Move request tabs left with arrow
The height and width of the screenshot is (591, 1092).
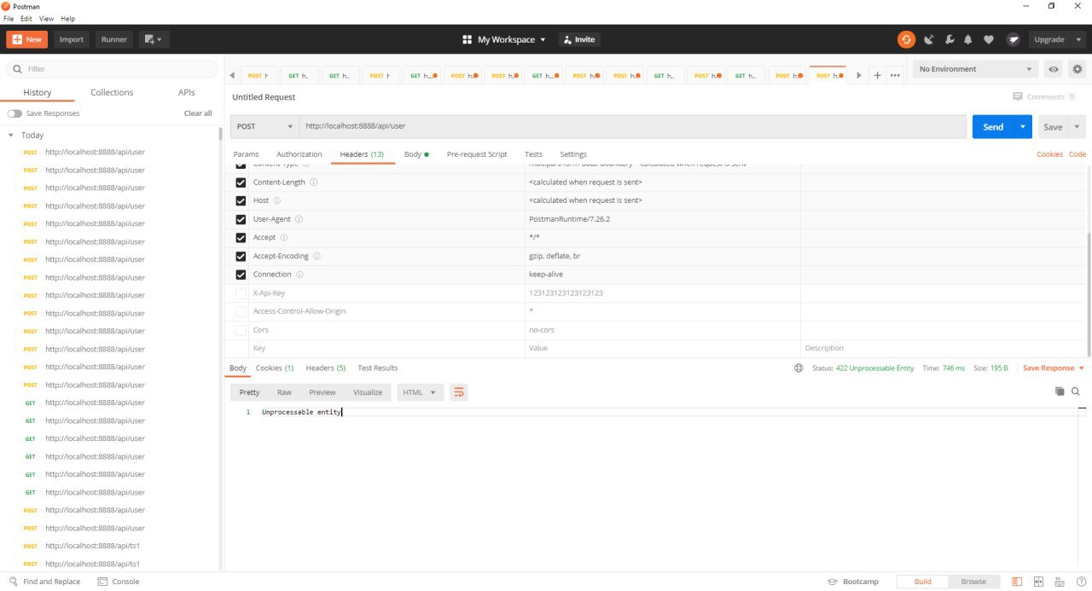click(232, 75)
